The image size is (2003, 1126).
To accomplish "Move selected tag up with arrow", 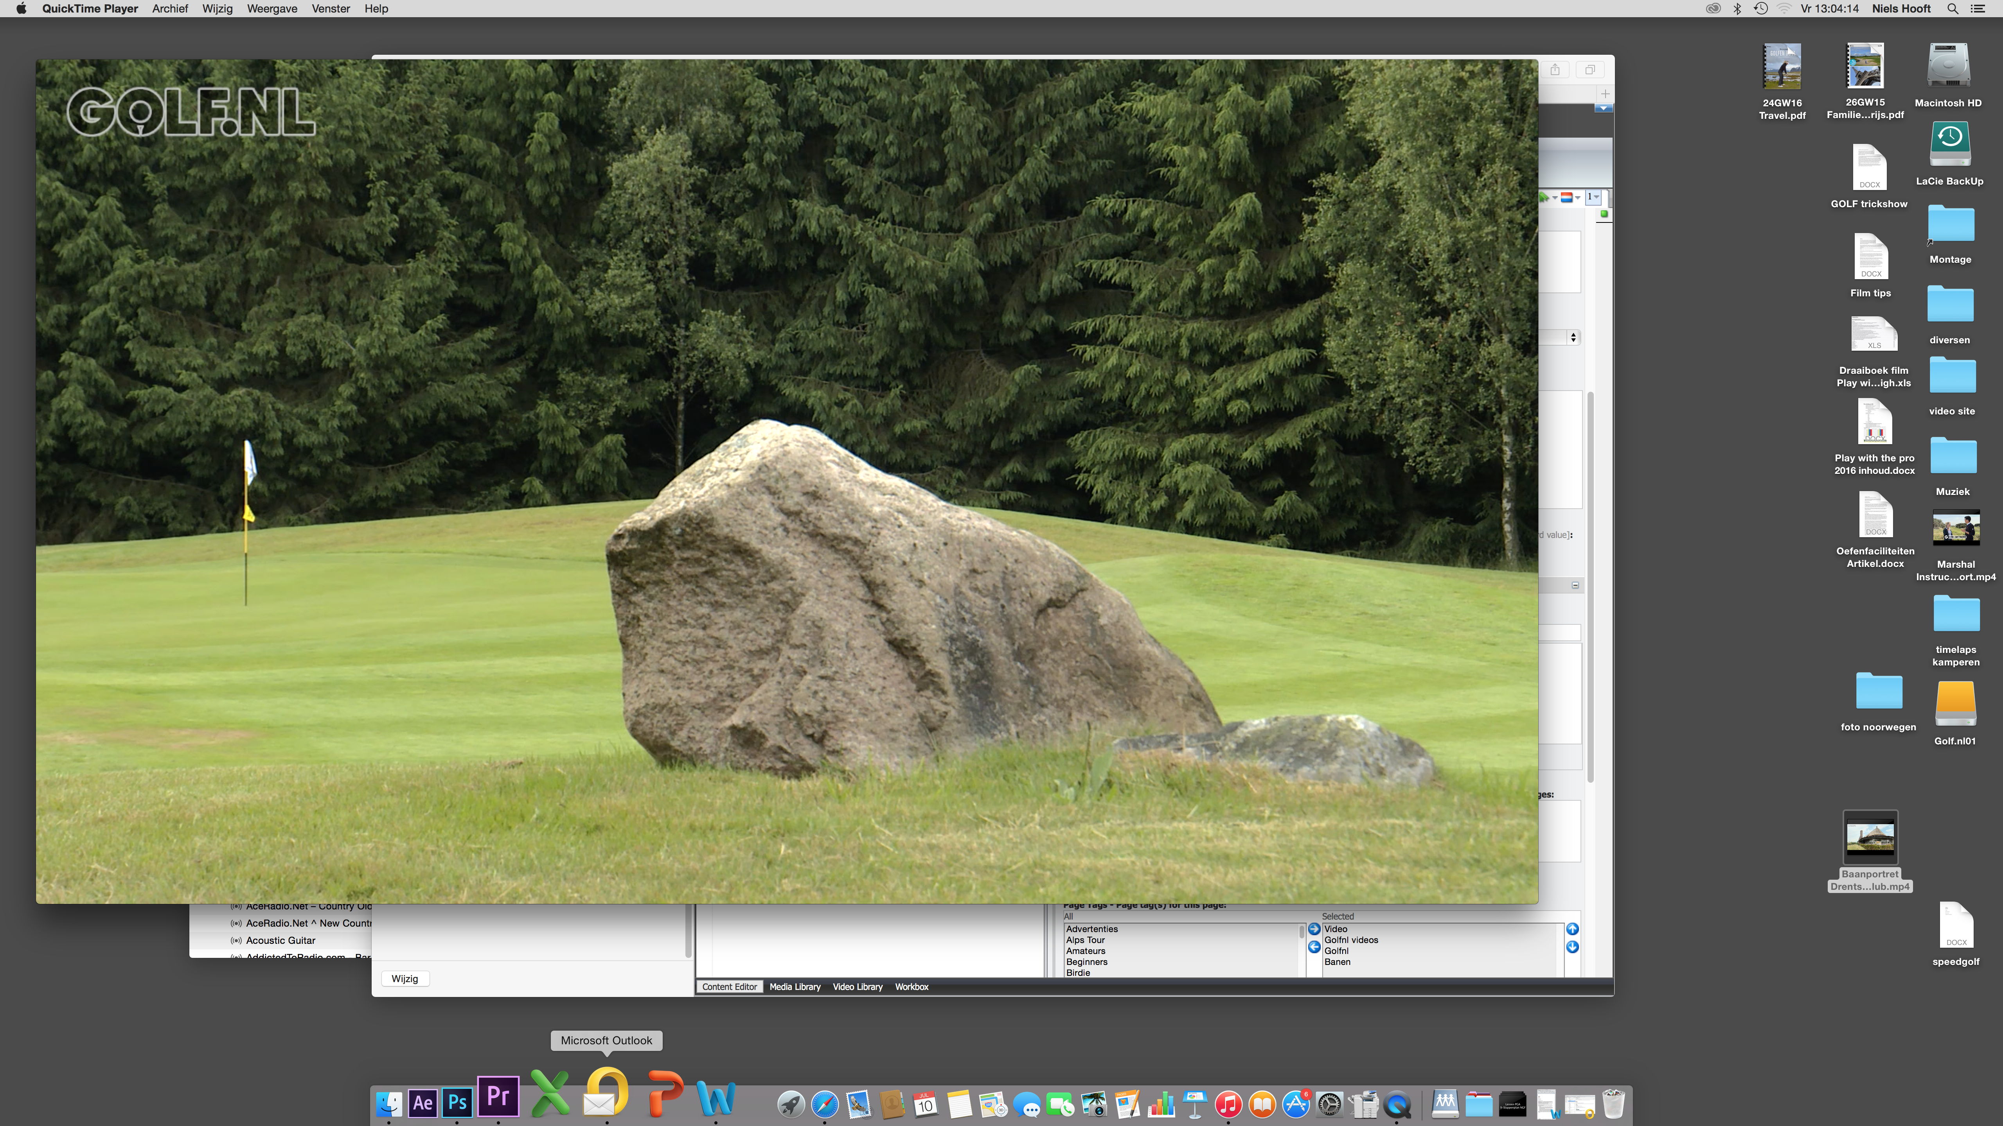I will pos(1572,929).
